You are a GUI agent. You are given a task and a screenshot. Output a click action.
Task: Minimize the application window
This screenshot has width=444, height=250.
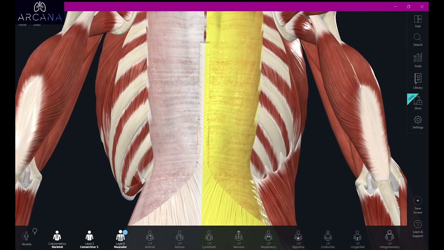395,7
